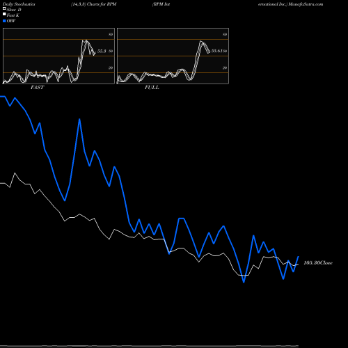Image resolution: width=348 pixels, height=348 pixels.
Task: Click the 'FULL' chart caption
Action: [152, 88]
